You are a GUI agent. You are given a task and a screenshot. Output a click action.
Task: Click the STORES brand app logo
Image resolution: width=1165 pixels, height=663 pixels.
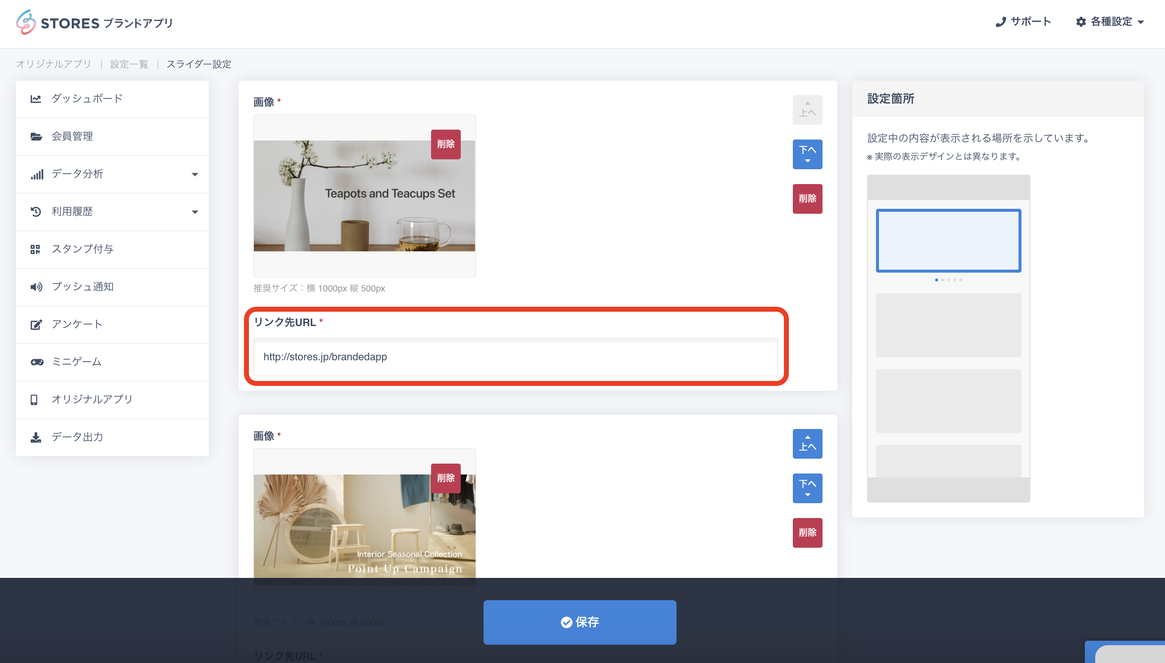coord(94,23)
